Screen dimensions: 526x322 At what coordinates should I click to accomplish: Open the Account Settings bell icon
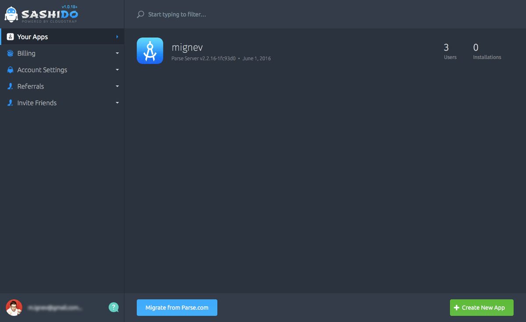10,70
